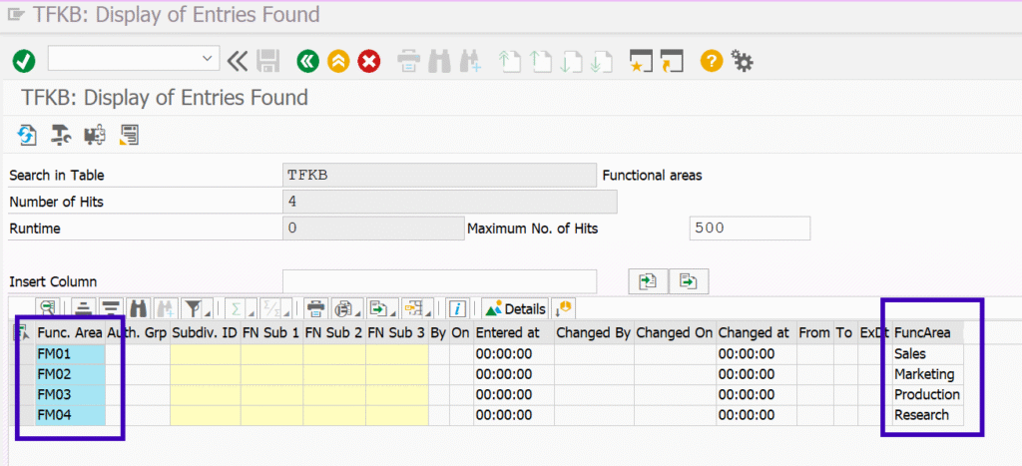Click the Entered at column header
Image resolution: width=1022 pixels, height=466 pixels.
(514, 332)
